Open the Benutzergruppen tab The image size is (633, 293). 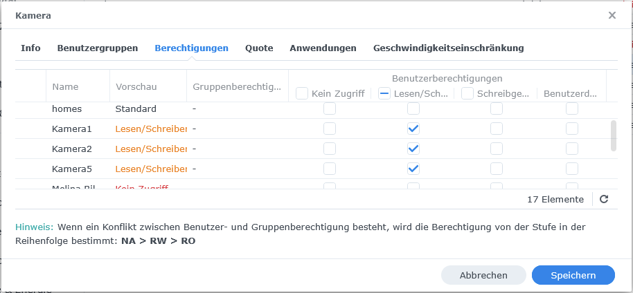98,48
